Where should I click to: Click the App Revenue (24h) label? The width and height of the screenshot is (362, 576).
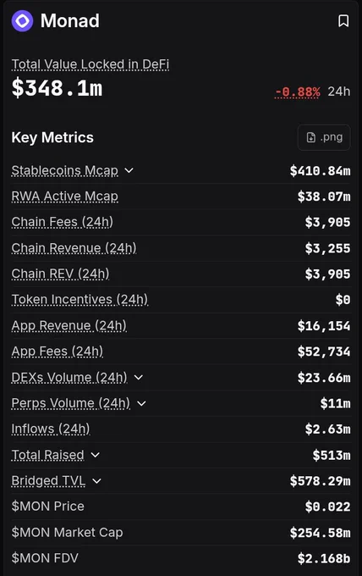69,326
